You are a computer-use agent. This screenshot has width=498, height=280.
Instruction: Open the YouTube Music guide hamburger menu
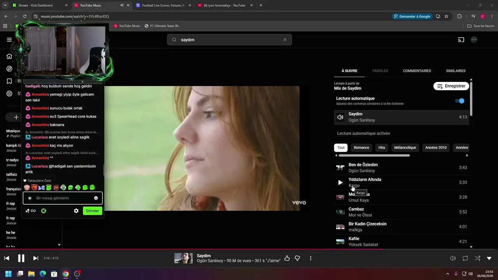9,40
